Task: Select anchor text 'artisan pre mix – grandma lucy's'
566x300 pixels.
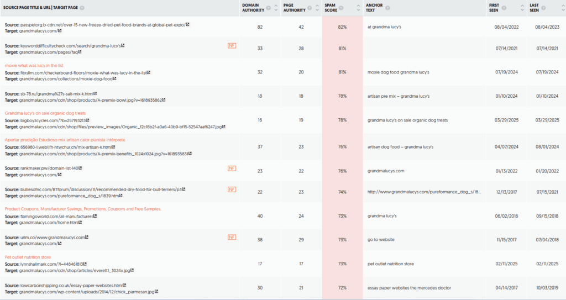Action: click(x=399, y=96)
